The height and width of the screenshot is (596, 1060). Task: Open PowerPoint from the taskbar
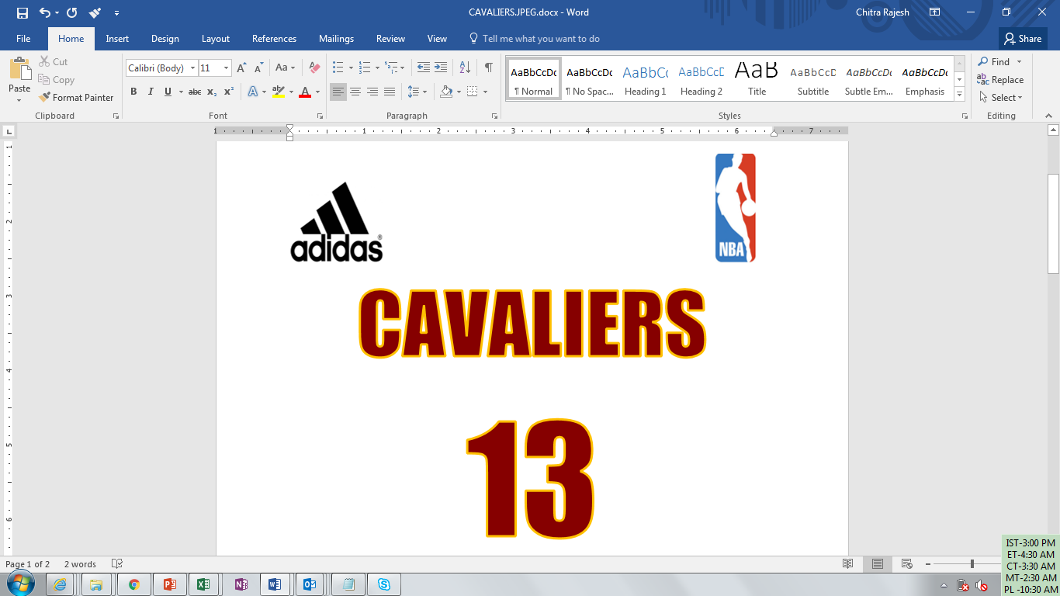click(169, 584)
